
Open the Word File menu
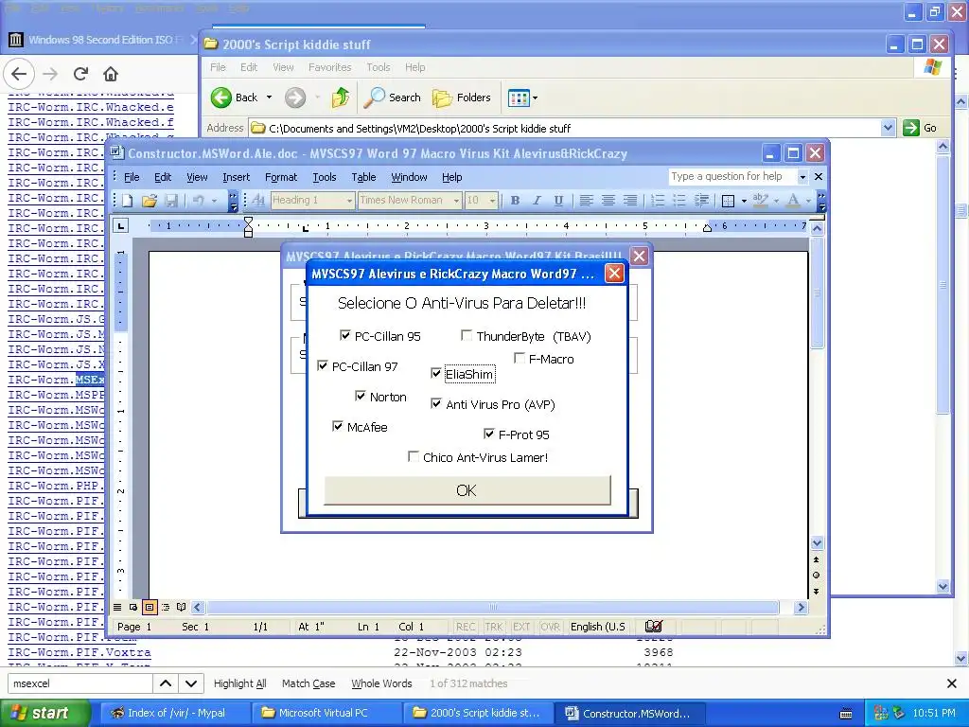coord(132,177)
